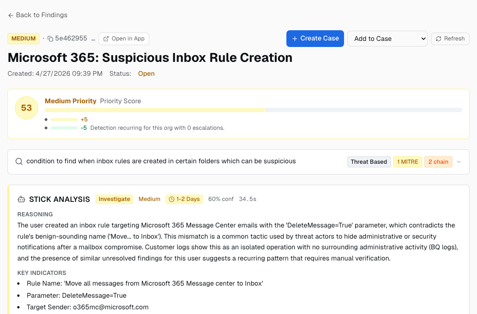Click the Microsoft 365 finding title

150,58
